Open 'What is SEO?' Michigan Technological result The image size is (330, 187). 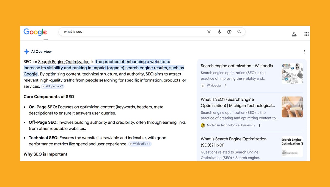[x=238, y=103]
